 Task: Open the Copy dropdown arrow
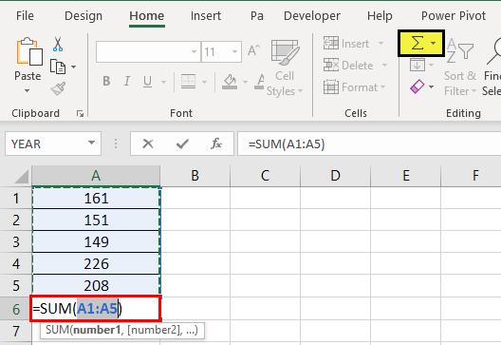[73, 67]
